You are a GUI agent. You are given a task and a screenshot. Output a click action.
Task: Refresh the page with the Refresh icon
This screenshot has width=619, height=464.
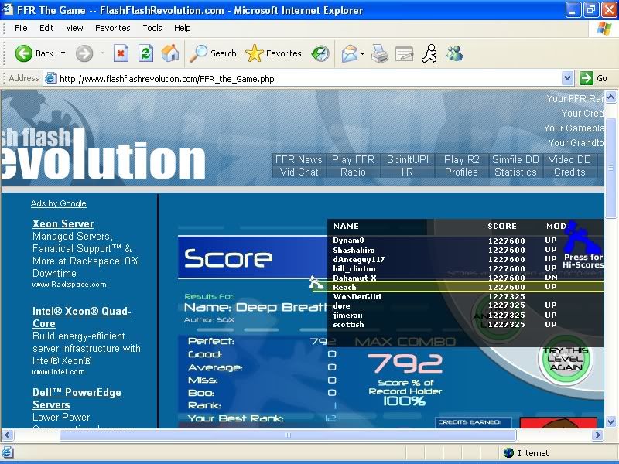(x=145, y=53)
